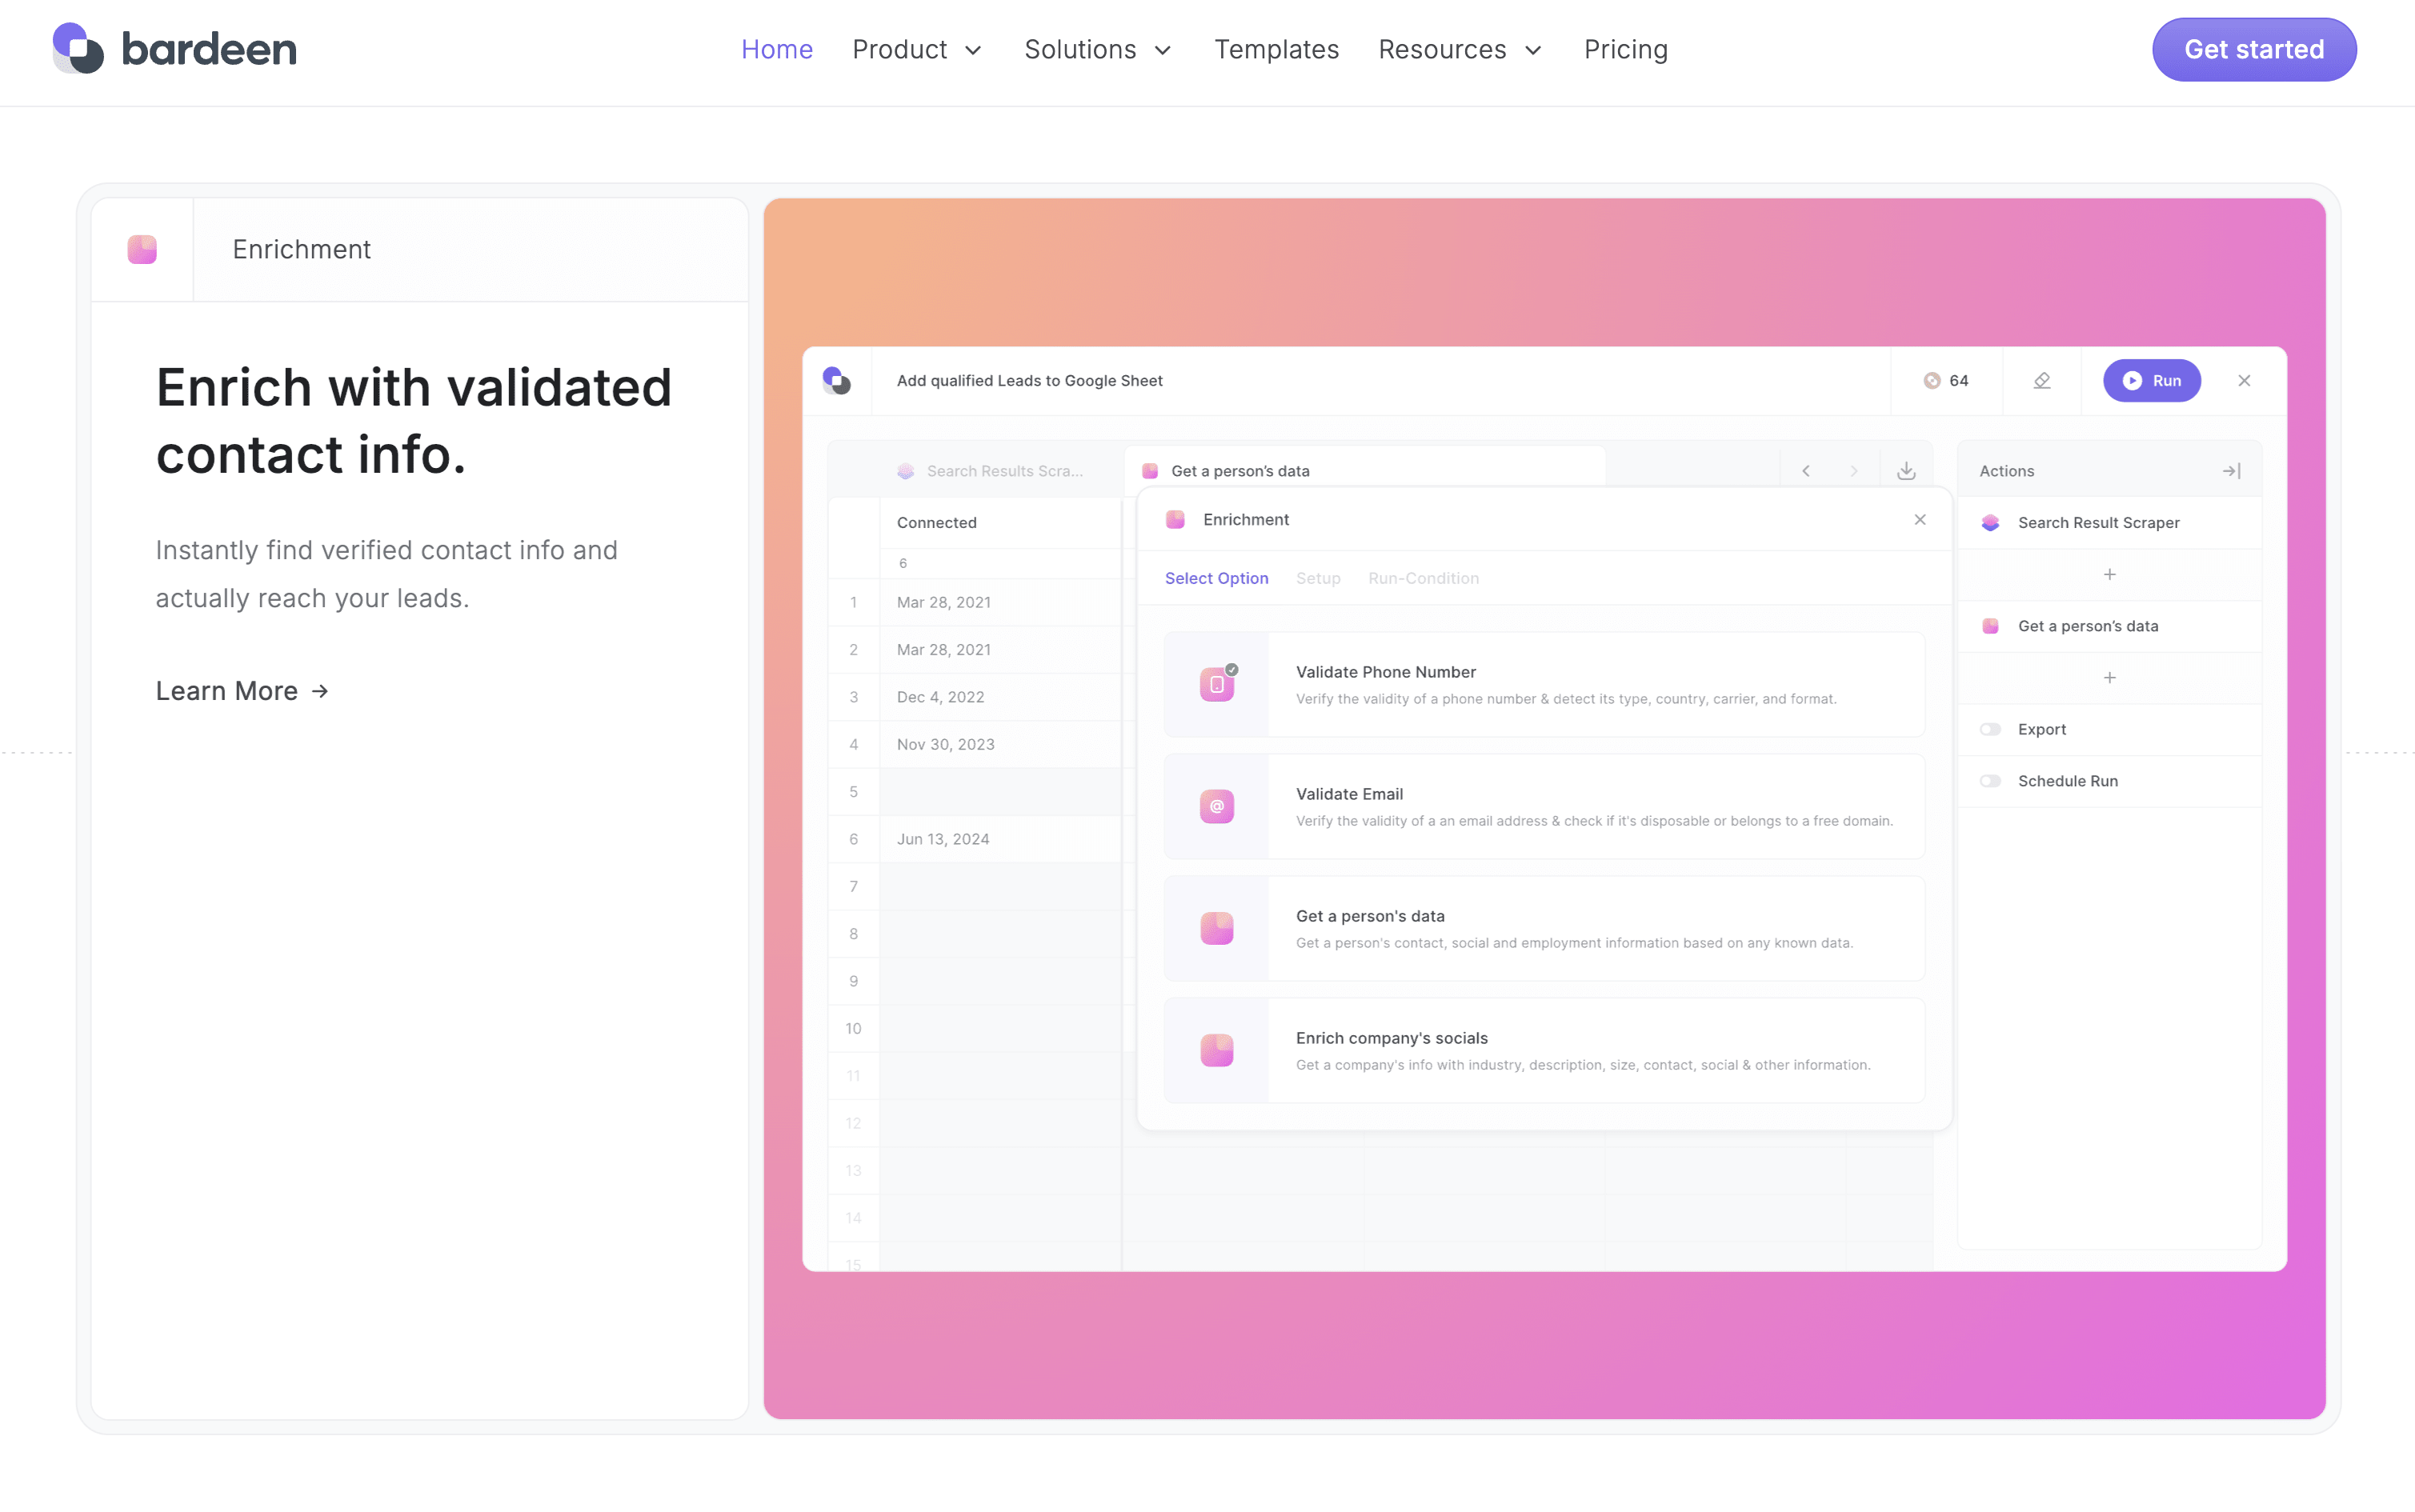
Task: Add action below Get a person's data
Action: [2110, 678]
